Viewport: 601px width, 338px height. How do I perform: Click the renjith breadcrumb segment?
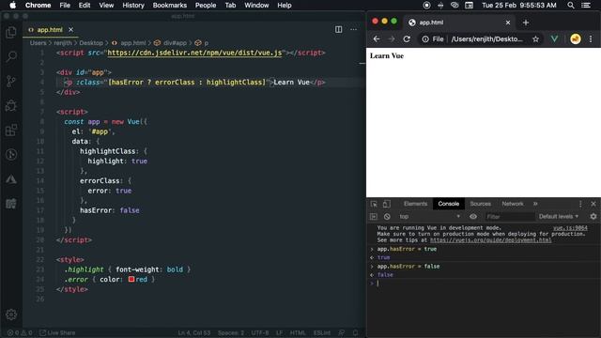point(63,43)
